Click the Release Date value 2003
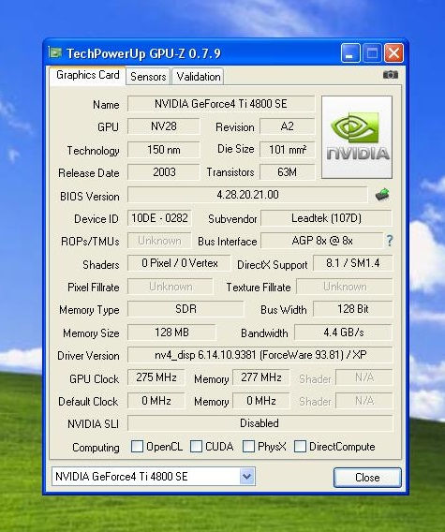This screenshot has height=532, width=445. pyautogui.click(x=164, y=172)
